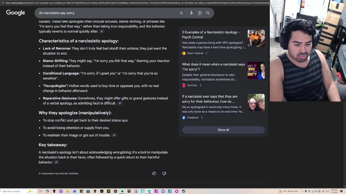Open weather widget showing 32°F Mostly clear

click(288, 191)
